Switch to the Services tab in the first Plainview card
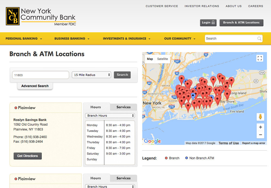The width and height of the screenshot is (271, 188). tap(123, 107)
